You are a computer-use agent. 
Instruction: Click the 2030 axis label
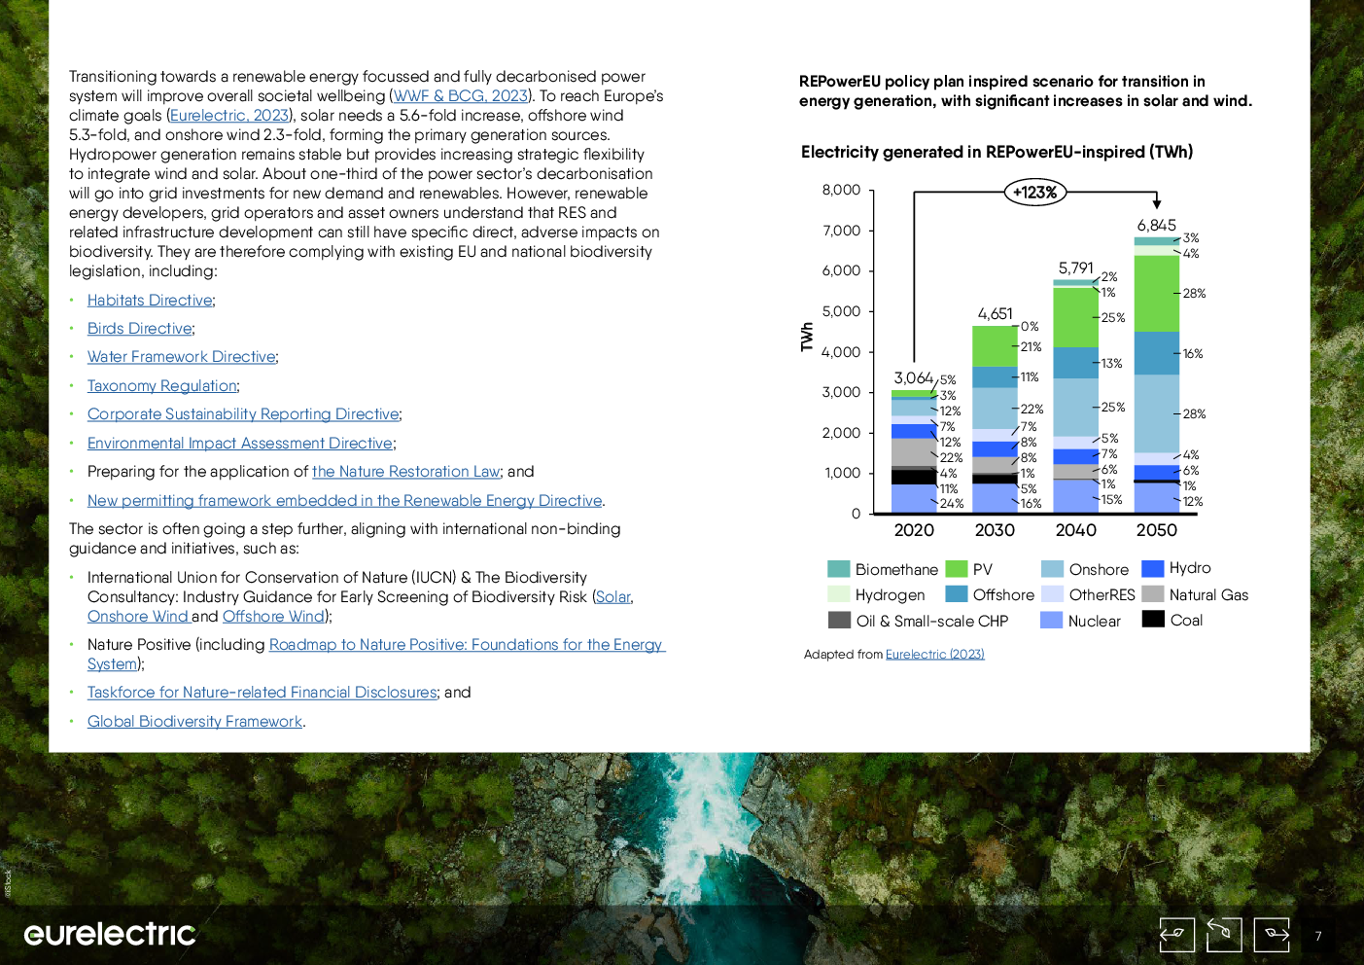pyautogui.click(x=995, y=530)
